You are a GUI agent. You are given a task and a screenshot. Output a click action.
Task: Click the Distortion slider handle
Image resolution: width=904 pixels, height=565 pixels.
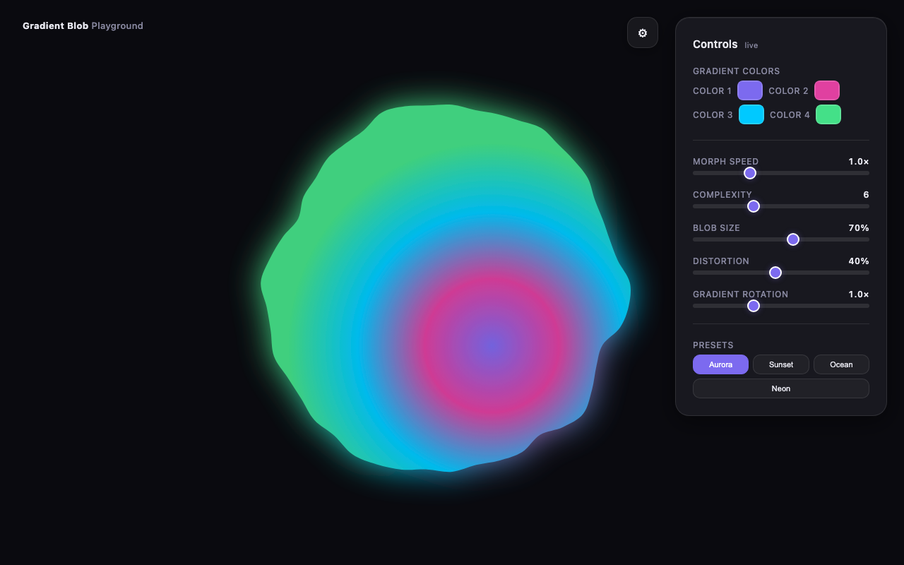tap(775, 273)
